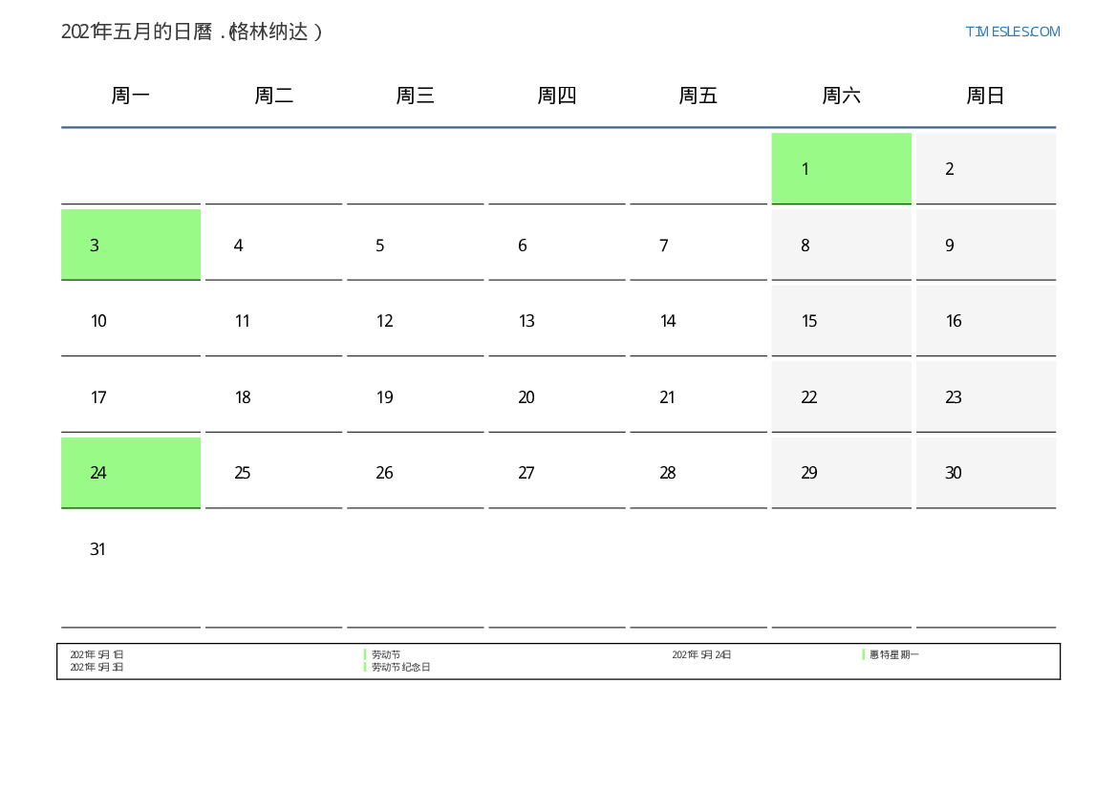Click the green holiday cell for May 1
The height and width of the screenshot is (790, 1117).
click(841, 168)
